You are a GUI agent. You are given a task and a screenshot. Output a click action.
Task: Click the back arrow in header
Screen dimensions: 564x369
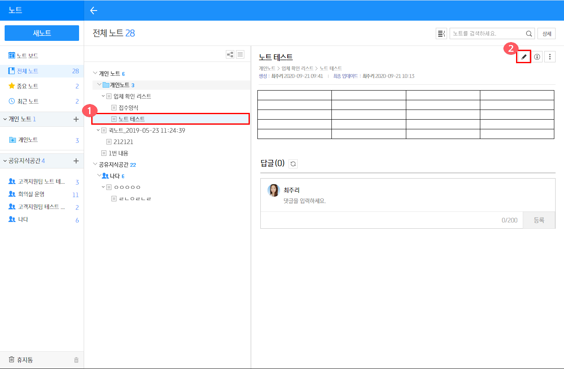coord(94,11)
